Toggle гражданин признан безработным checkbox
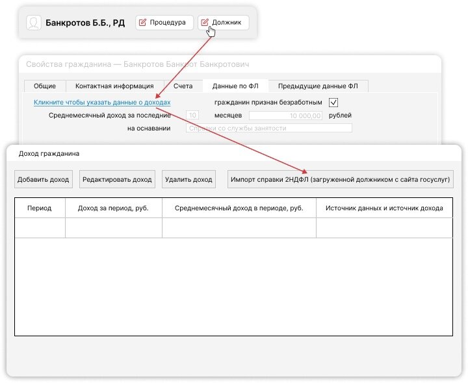This screenshot has width=468, height=383. 333,103
